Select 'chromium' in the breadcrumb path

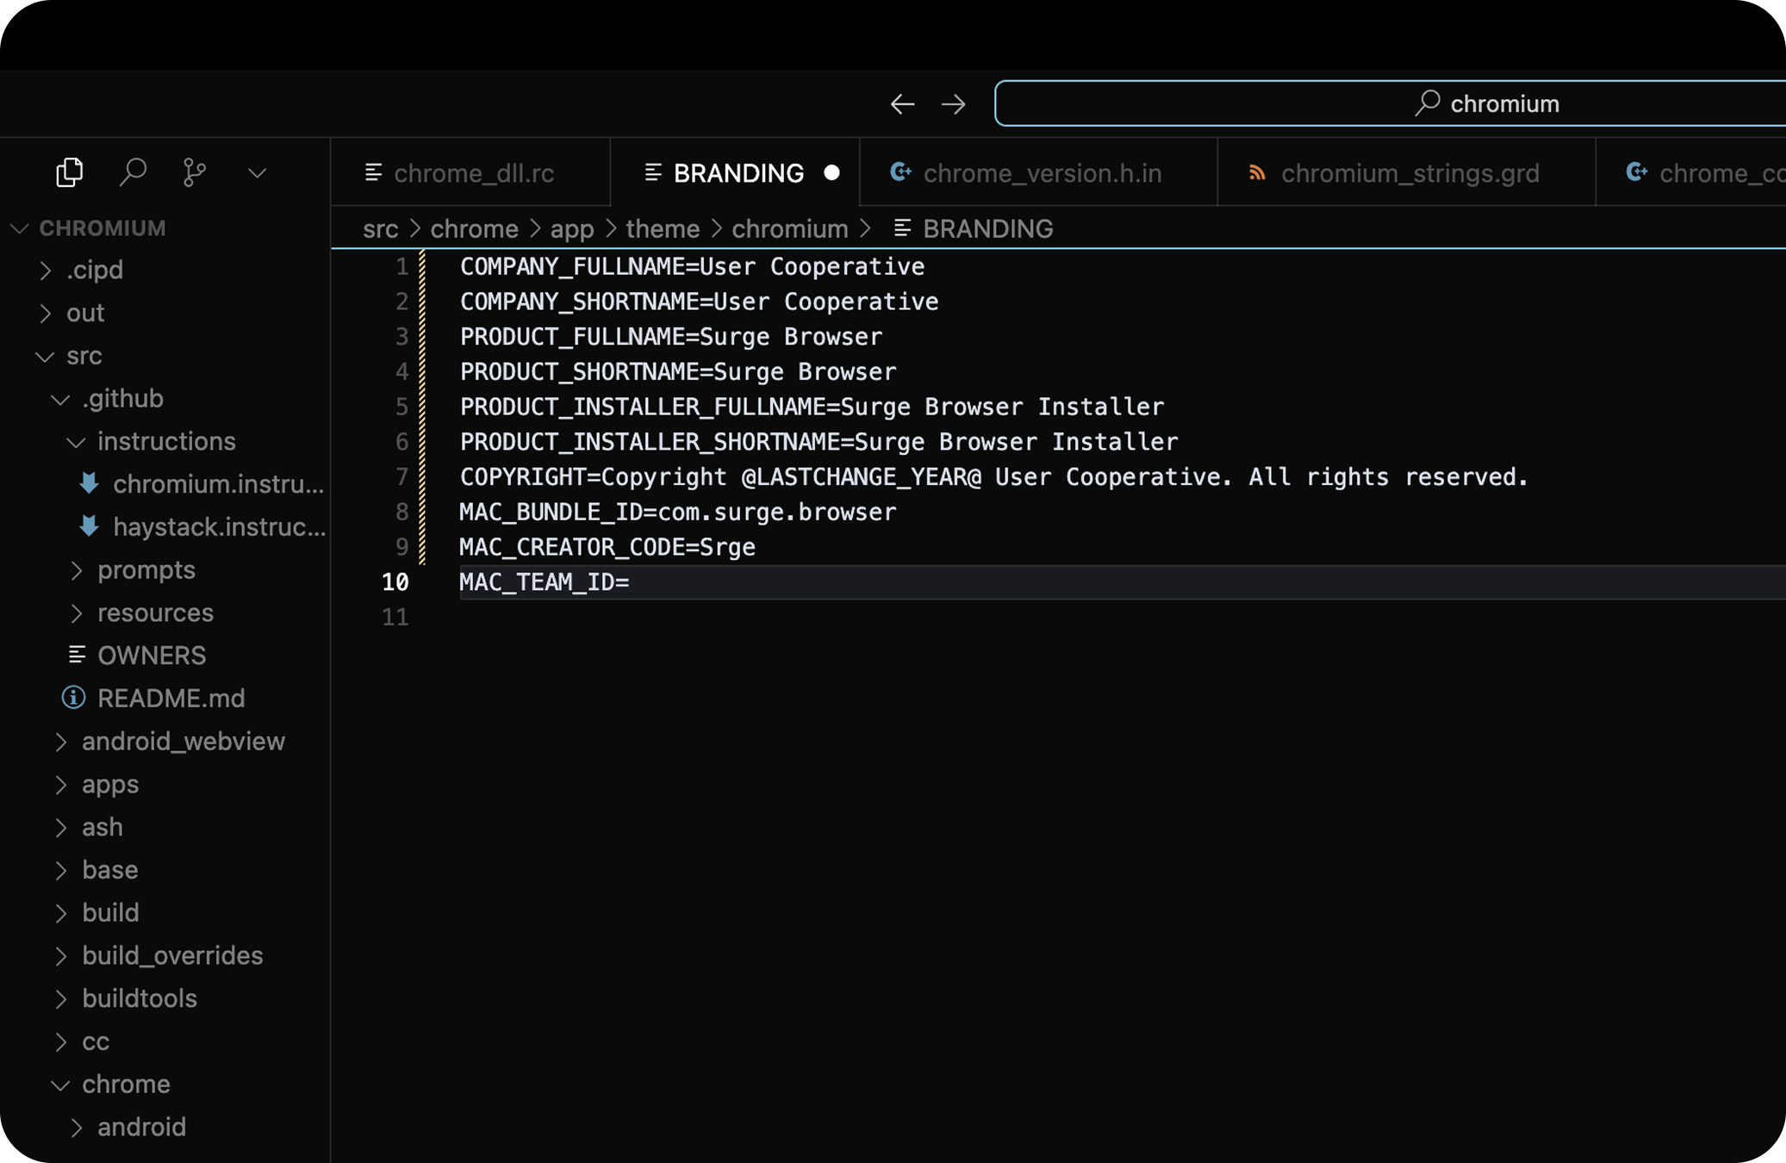(x=790, y=229)
